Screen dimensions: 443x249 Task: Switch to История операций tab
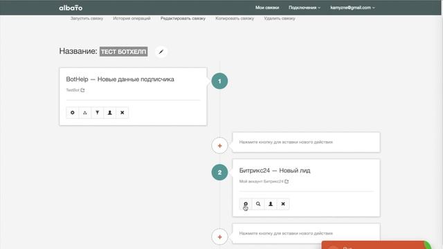[132, 19]
